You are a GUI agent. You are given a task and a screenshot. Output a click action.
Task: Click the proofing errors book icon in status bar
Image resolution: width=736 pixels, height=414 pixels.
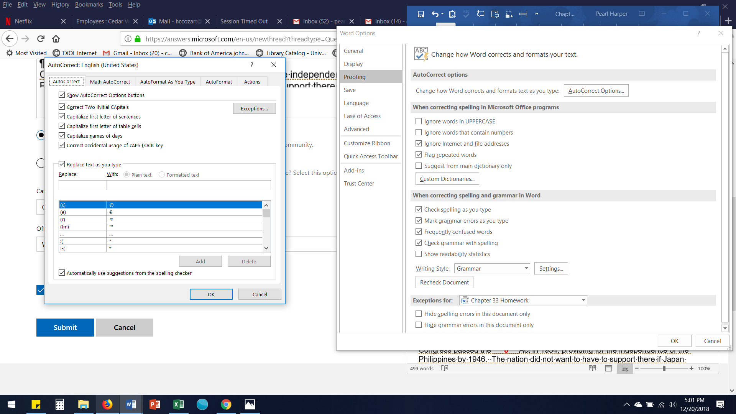[x=444, y=368]
